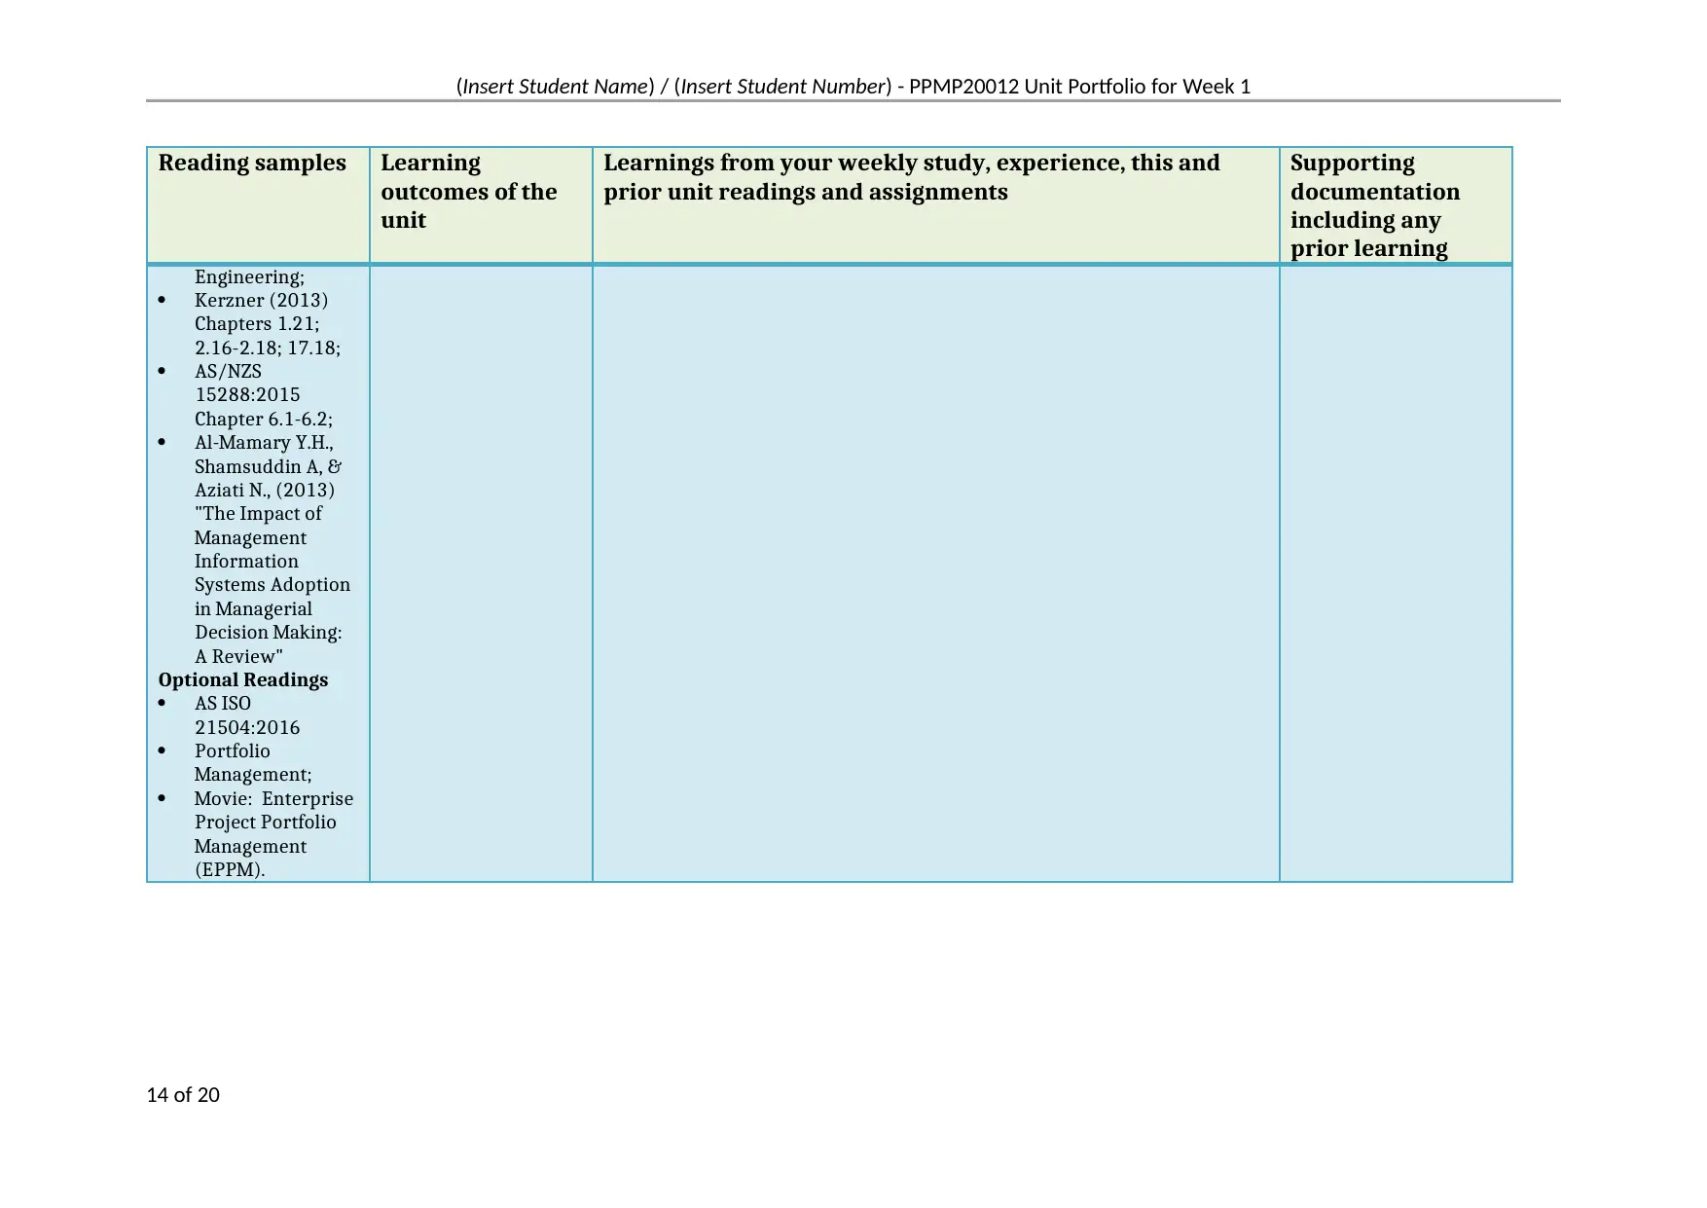The height and width of the screenshot is (1208, 1707).
Task: Click the 'Supporting documentation including any prior learning' header
Action: click(x=1375, y=205)
